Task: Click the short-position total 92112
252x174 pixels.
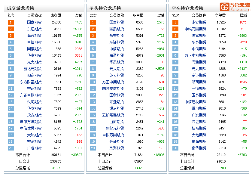Action: click(221, 155)
